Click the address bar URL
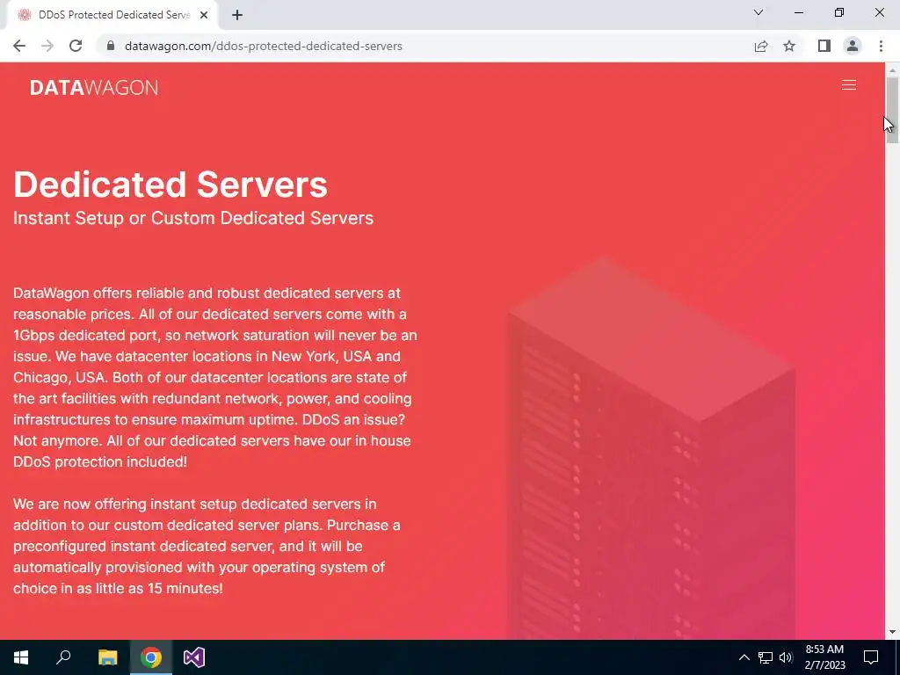 pyautogui.click(x=264, y=46)
